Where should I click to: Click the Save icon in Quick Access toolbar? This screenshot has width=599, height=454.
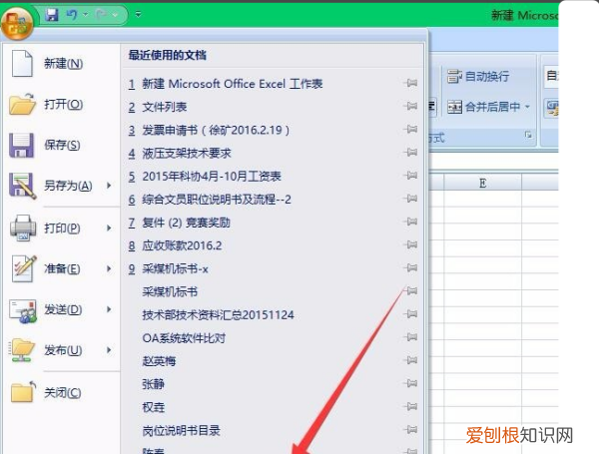(x=52, y=15)
